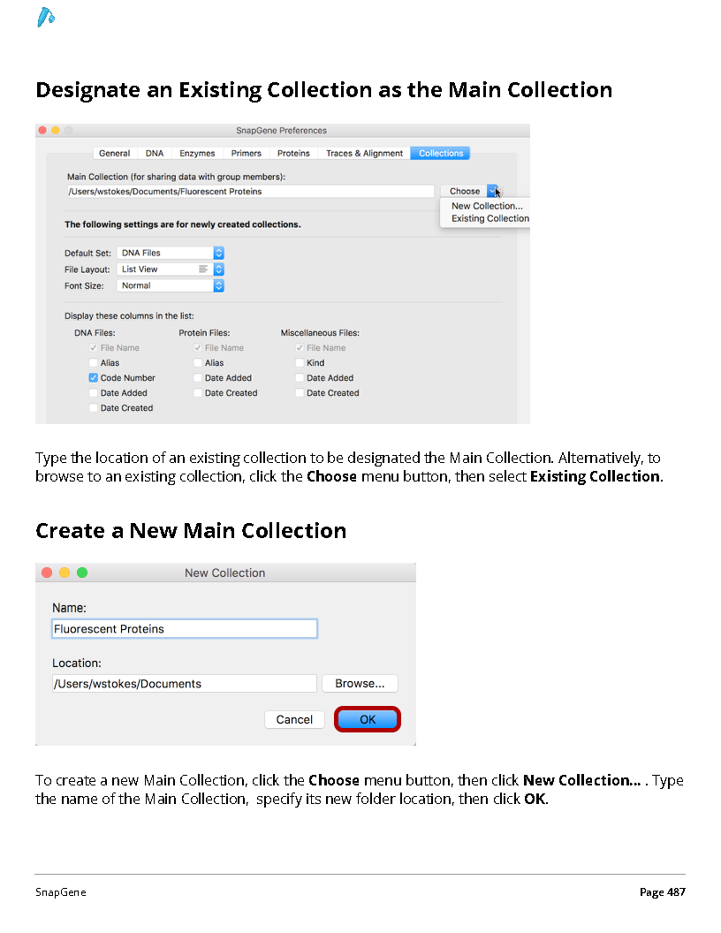Select Existing Collection from the Choose menu
The width and height of the screenshot is (721, 933).
[x=490, y=218]
